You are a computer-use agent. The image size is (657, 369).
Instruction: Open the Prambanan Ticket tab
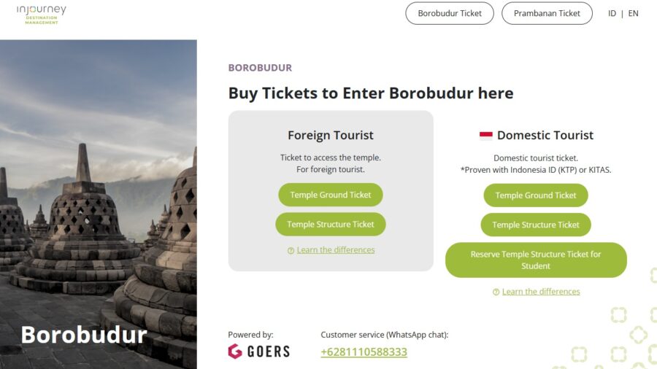547,13
